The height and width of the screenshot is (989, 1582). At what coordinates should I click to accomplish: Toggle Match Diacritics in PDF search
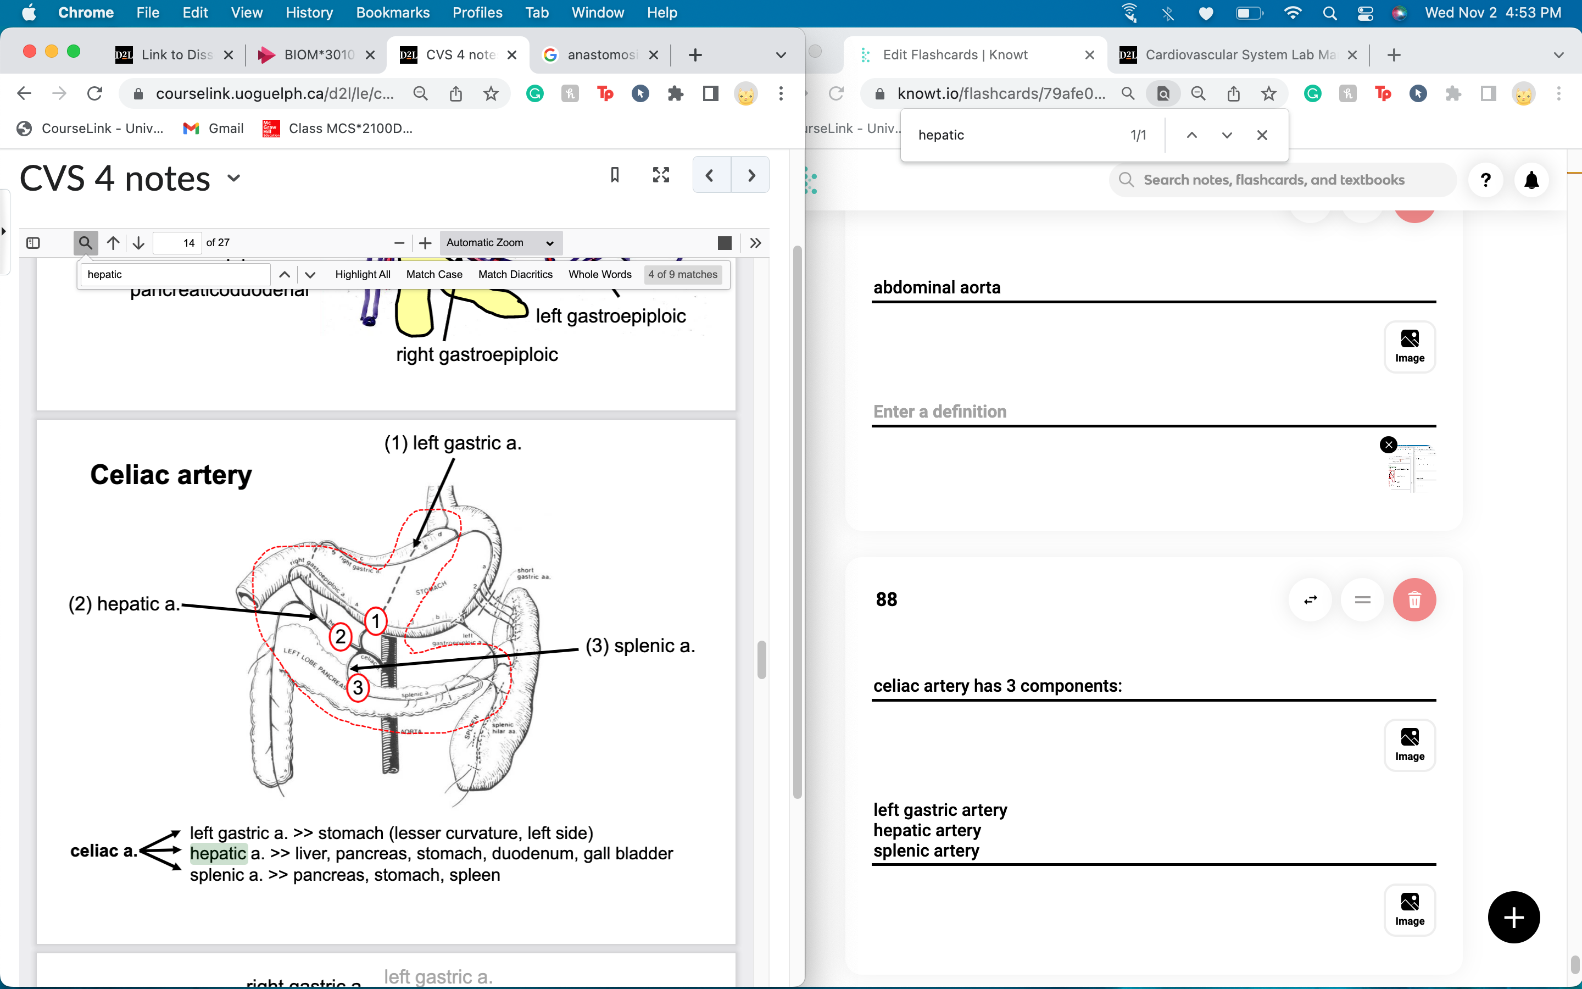pos(515,275)
